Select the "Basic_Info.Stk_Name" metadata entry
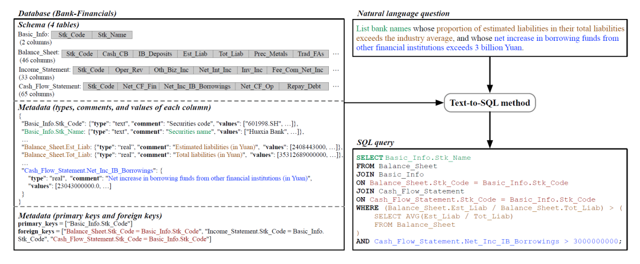The width and height of the screenshot is (640, 264). (164, 131)
